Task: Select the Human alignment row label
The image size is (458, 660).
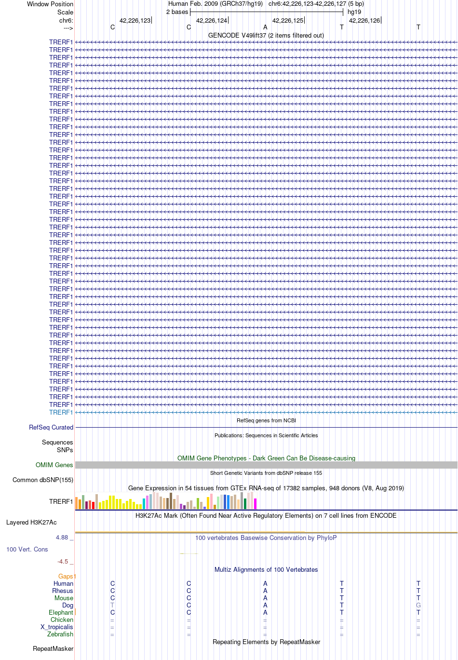Action: pos(64,583)
